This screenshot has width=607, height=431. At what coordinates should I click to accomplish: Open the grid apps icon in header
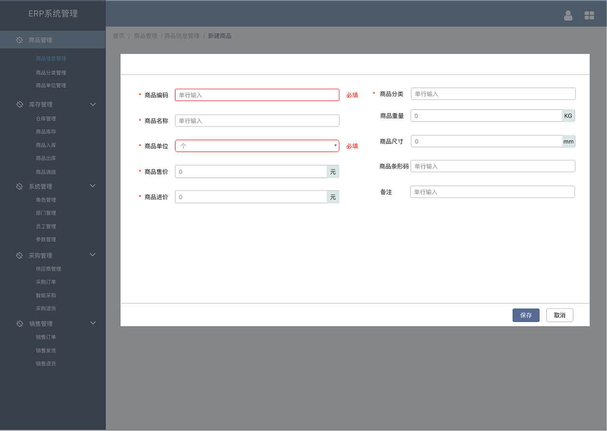(589, 16)
